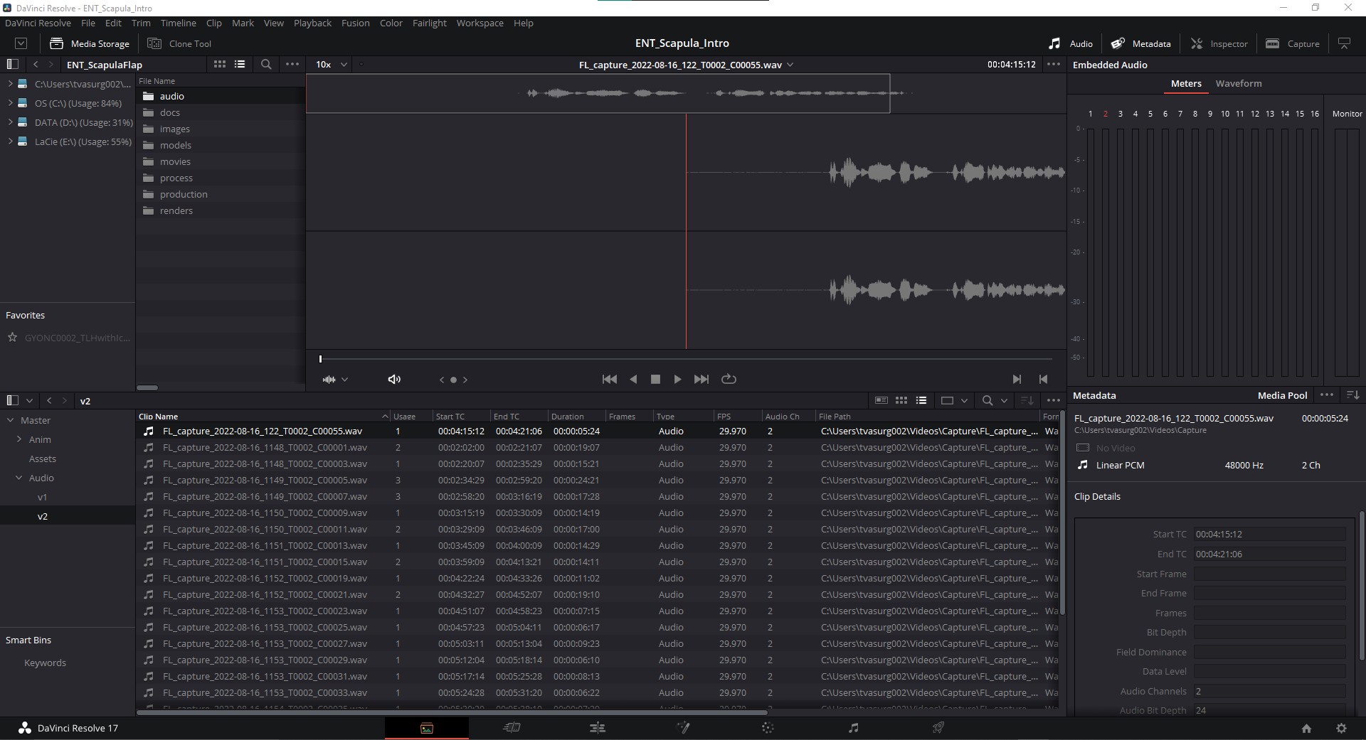Screen dimensions: 1366x740
Task: Toggle the Capture panel button
Action: click(1293, 43)
